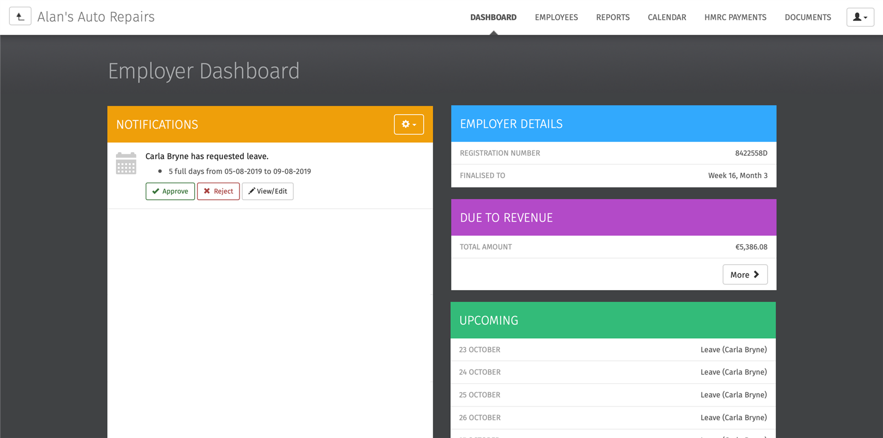Click the 25 October leave entry
The width and height of the screenshot is (883, 438).
click(x=613, y=395)
